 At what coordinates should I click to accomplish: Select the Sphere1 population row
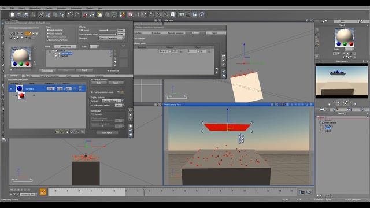pos(47,88)
